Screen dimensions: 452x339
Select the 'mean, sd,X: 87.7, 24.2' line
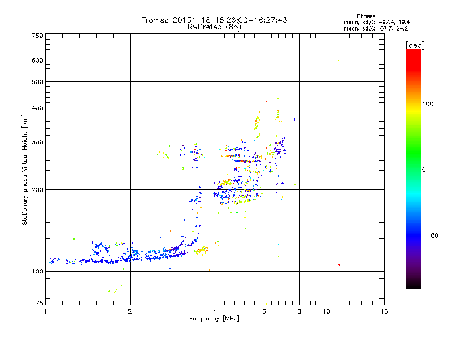click(376, 28)
